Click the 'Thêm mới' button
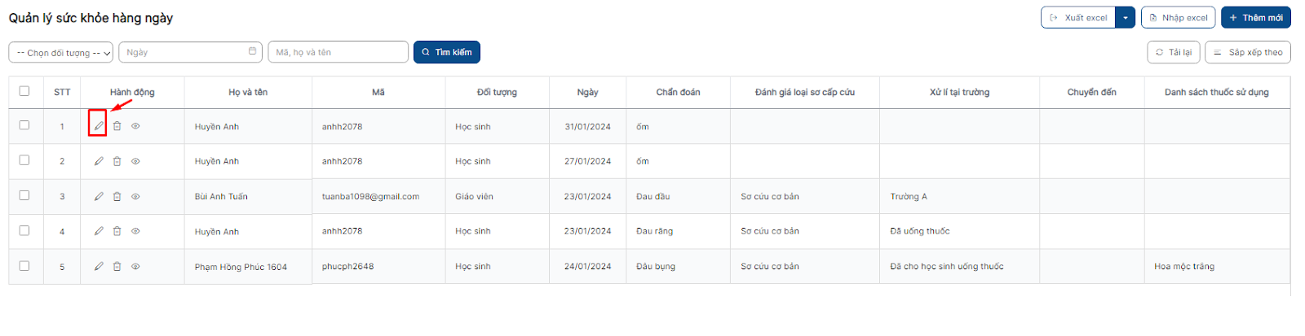Viewport: 1305px width, 336px height. coord(1255,18)
